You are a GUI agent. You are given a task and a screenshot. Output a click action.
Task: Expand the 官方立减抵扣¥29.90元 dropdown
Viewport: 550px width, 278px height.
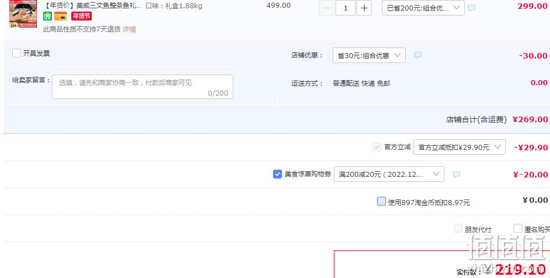[x=459, y=147]
